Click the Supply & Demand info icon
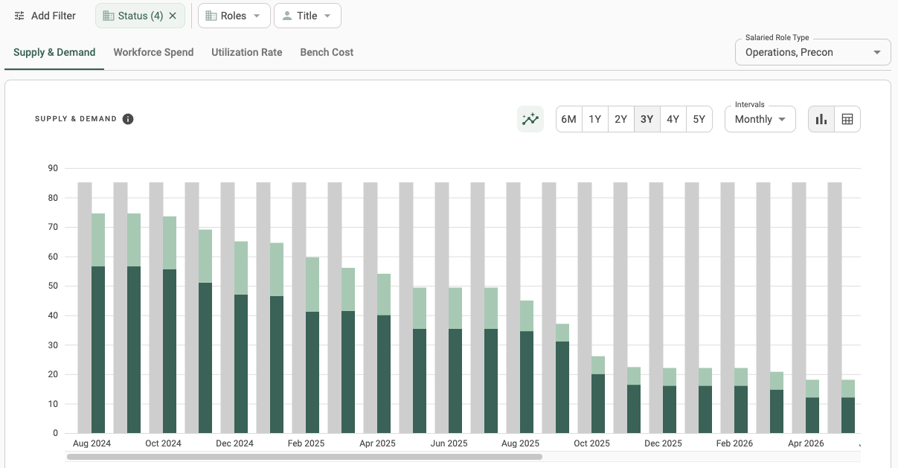The image size is (898, 468). [127, 118]
